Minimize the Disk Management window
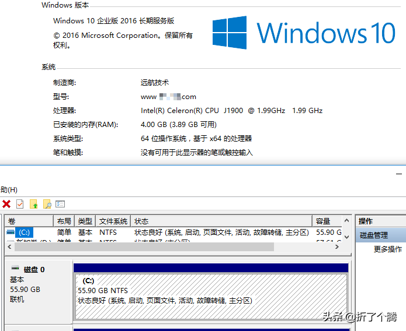Image resolution: width=406 pixels, height=331 pixels. coord(399,174)
